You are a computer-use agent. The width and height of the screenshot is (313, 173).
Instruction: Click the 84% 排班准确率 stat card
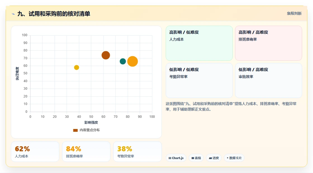[86, 152]
